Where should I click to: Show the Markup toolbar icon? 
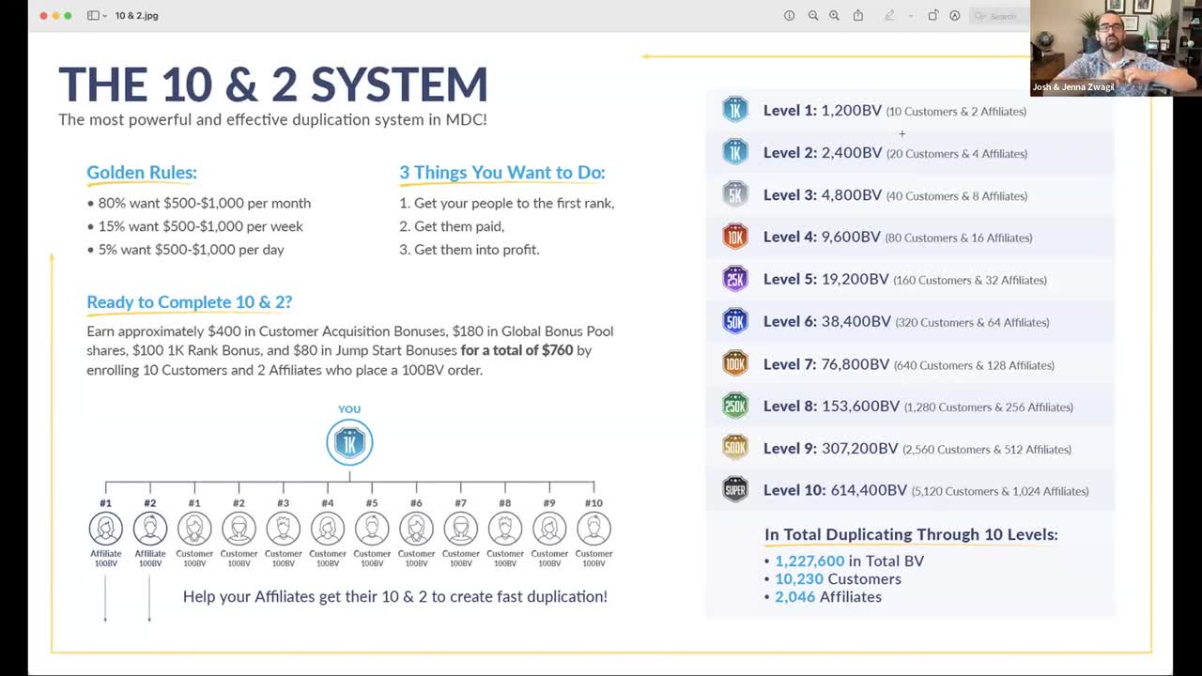(x=955, y=16)
